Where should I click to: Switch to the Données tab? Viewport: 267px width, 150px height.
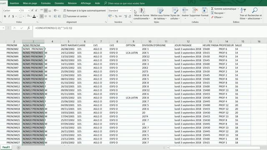pyautogui.click(x=59, y=3)
